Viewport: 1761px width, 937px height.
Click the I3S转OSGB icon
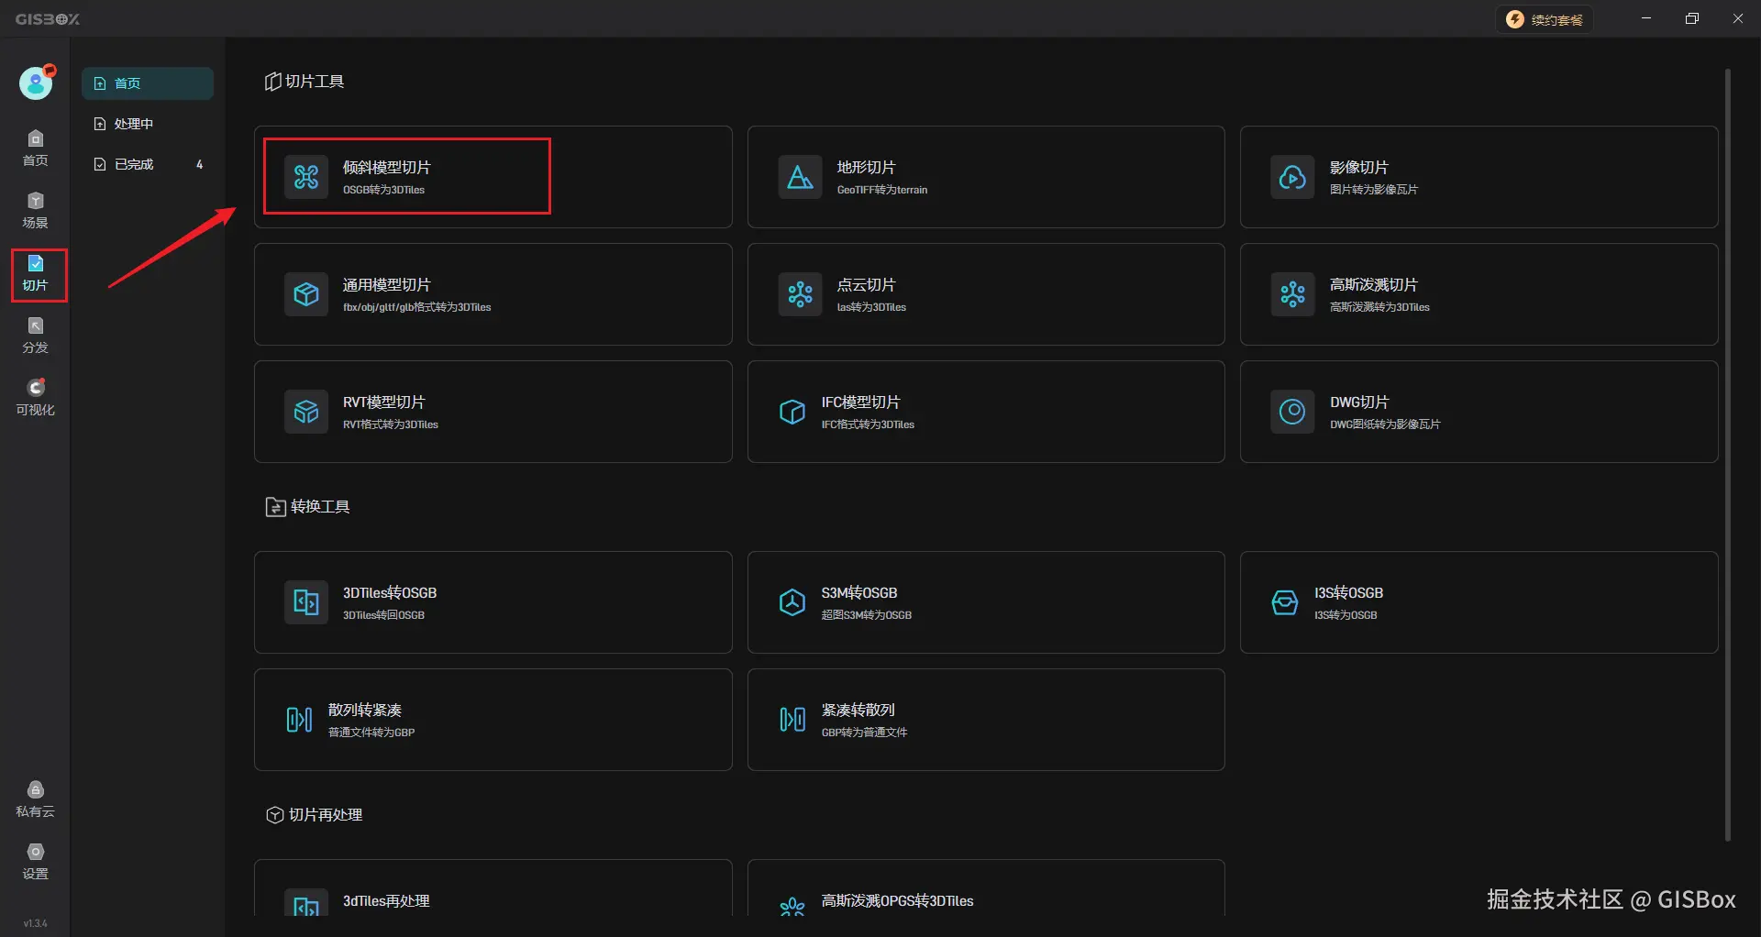(1285, 602)
